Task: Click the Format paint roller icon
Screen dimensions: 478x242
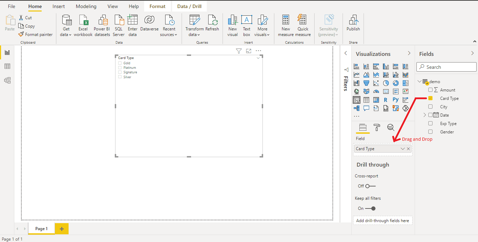Action: pos(377,127)
